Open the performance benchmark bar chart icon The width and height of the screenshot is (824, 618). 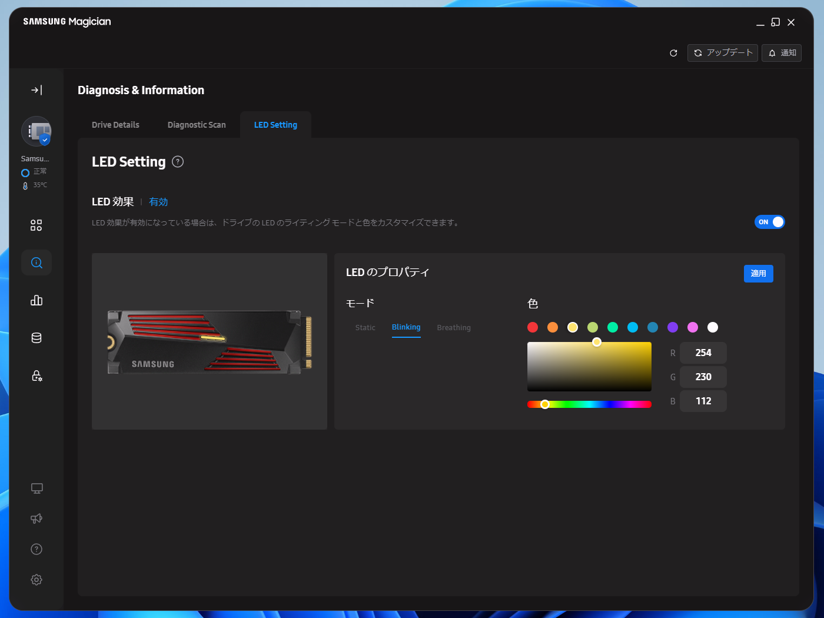[x=36, y=300]
